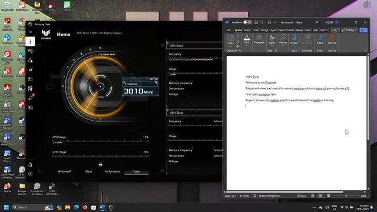Click the Windows Start button

[6, 207]
